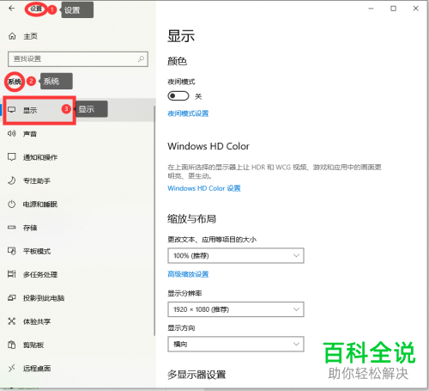Click the moon icon beside 专注助手

tap(12, 180)
